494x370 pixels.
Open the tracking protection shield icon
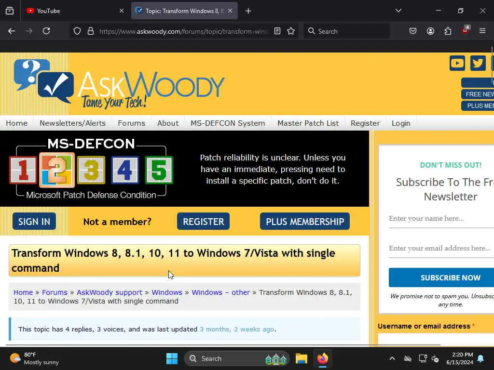point(77,31)
